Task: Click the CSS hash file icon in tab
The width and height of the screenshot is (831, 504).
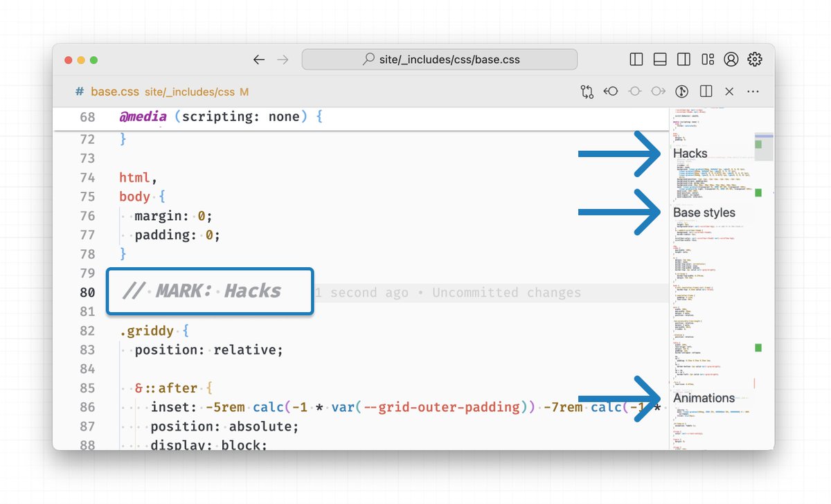Action: coord(80,91)
